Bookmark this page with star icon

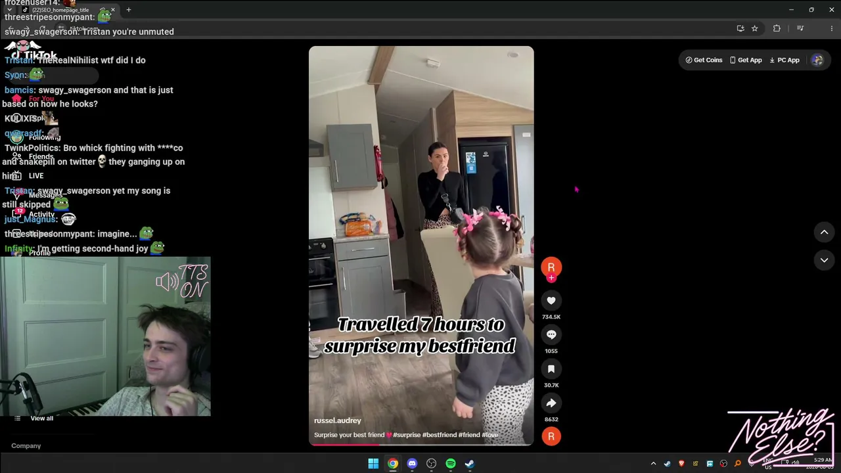pos(755,28)
